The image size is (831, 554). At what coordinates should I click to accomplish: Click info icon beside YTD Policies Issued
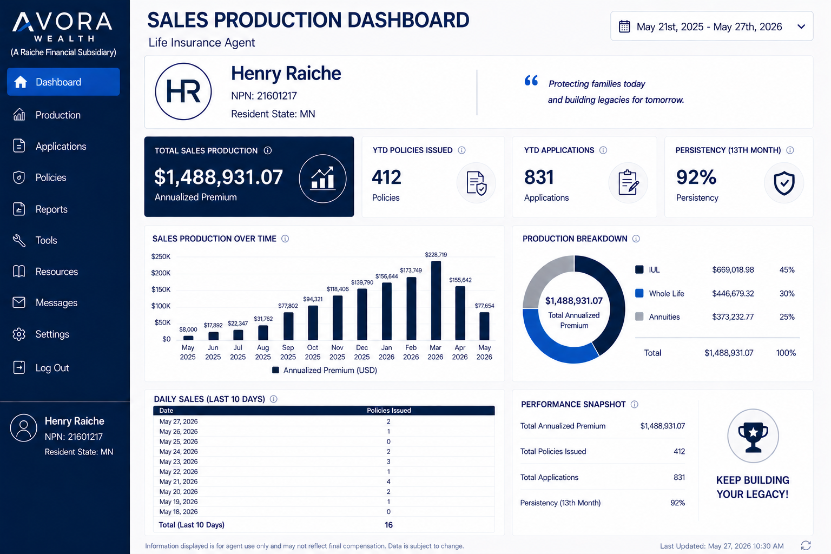[461, 150]
